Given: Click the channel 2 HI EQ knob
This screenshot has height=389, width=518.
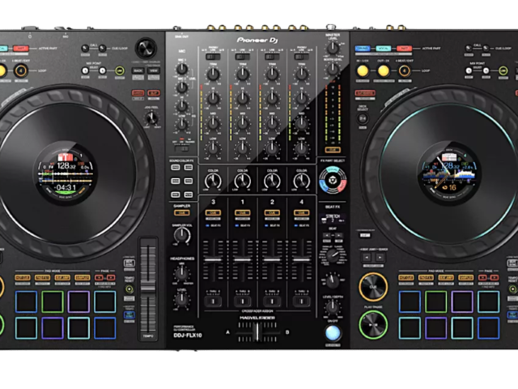Looking at the screenshot, I should [272, 98].
